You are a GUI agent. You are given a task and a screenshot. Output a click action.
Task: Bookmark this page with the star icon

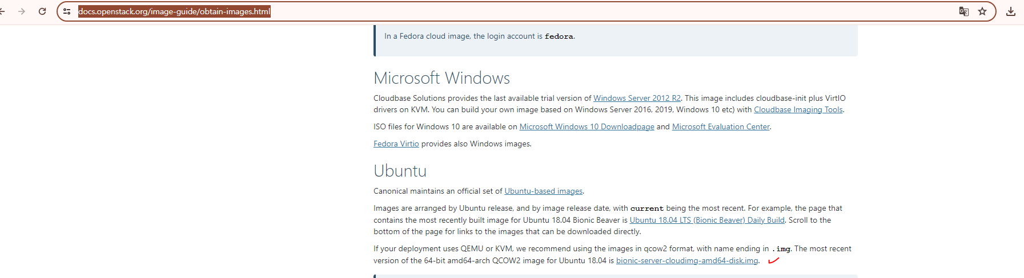click(982, 11)
